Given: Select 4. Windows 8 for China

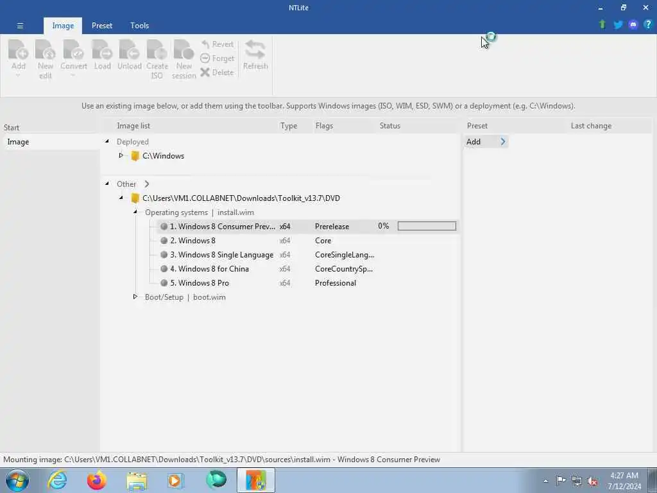Looking at the screenshot, I should coord(308,269).
